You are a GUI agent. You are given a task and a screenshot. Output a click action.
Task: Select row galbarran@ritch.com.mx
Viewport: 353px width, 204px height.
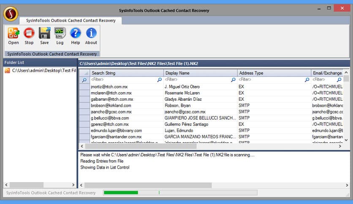(x=211, y=99)
